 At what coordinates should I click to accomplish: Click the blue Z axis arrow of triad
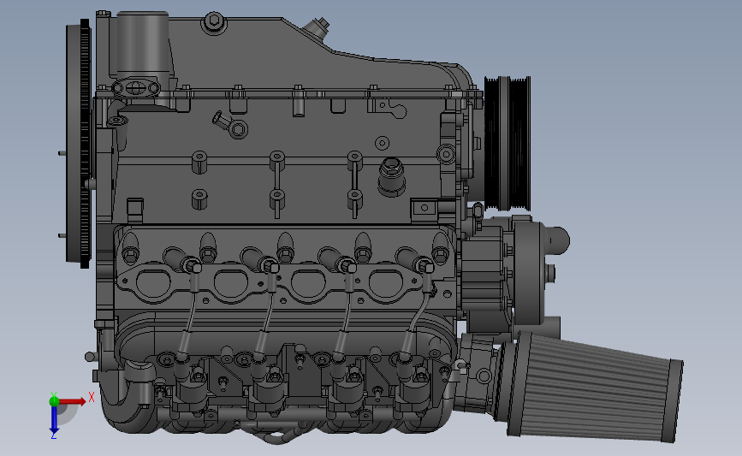click(x=54, y=420)
